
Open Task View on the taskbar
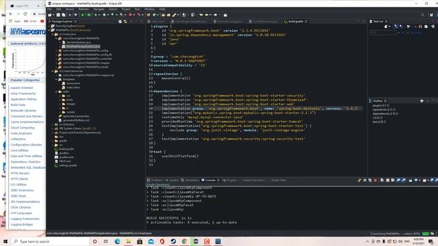click(x=106, y=241)
